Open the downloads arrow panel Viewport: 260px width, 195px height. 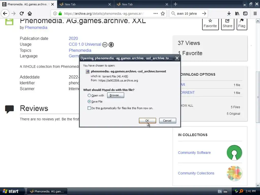pos(229,13)
